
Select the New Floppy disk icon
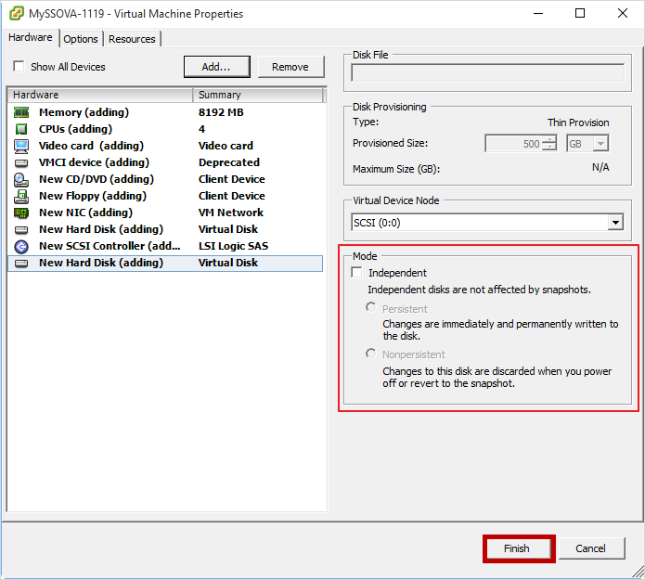[21, 196]
